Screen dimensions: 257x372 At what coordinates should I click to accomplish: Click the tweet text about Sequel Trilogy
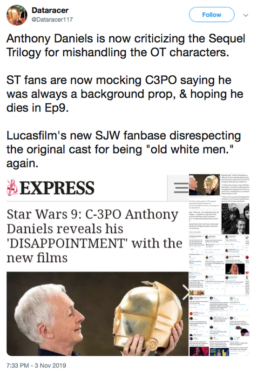tap(126, 45)
